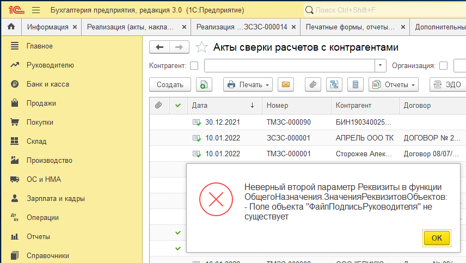This screenshot has width=466, height=263.
Task: Select cell БИН190340025...
Action: pyautogui.click(x=364, y=122)
